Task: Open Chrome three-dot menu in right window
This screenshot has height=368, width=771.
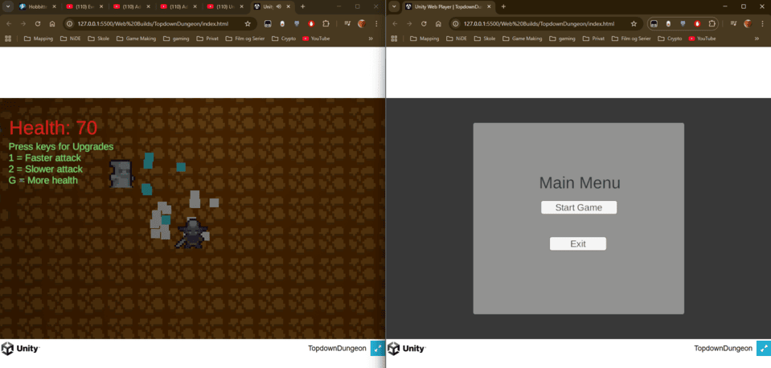Action: click(x=762, y=23)
